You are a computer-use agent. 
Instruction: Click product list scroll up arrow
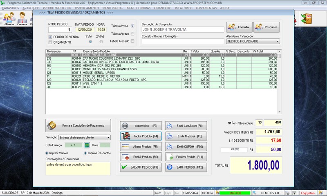click(x=280, y=52)
